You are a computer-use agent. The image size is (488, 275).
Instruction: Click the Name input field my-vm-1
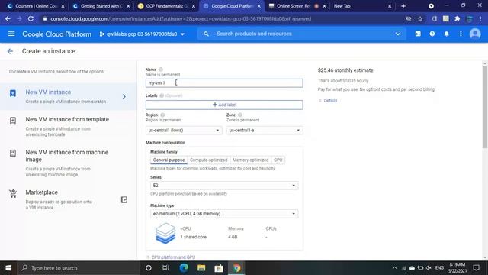[x=224, y=83]
